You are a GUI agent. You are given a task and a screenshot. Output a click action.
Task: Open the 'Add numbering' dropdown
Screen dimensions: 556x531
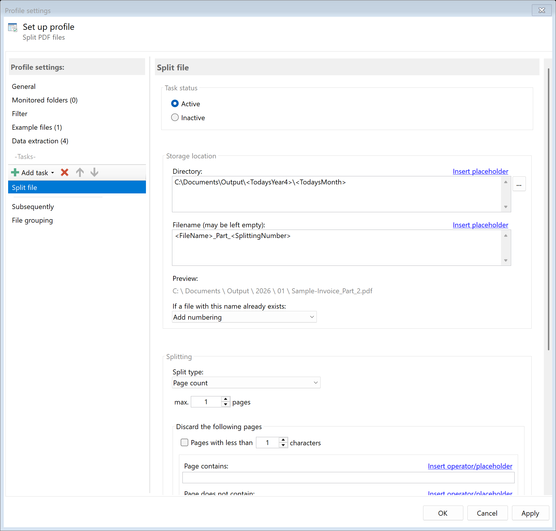(x=312, y=317)
